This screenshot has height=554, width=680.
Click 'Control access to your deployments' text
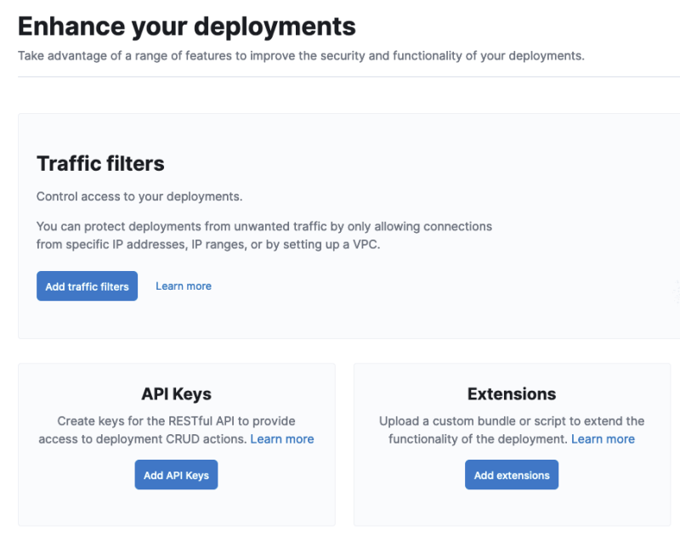139,196
